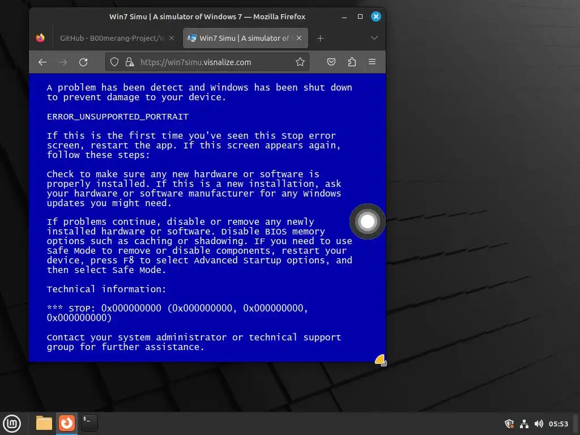Click the forward navigation arrow
The image size is (580, 435).
[x=63, y=62]
